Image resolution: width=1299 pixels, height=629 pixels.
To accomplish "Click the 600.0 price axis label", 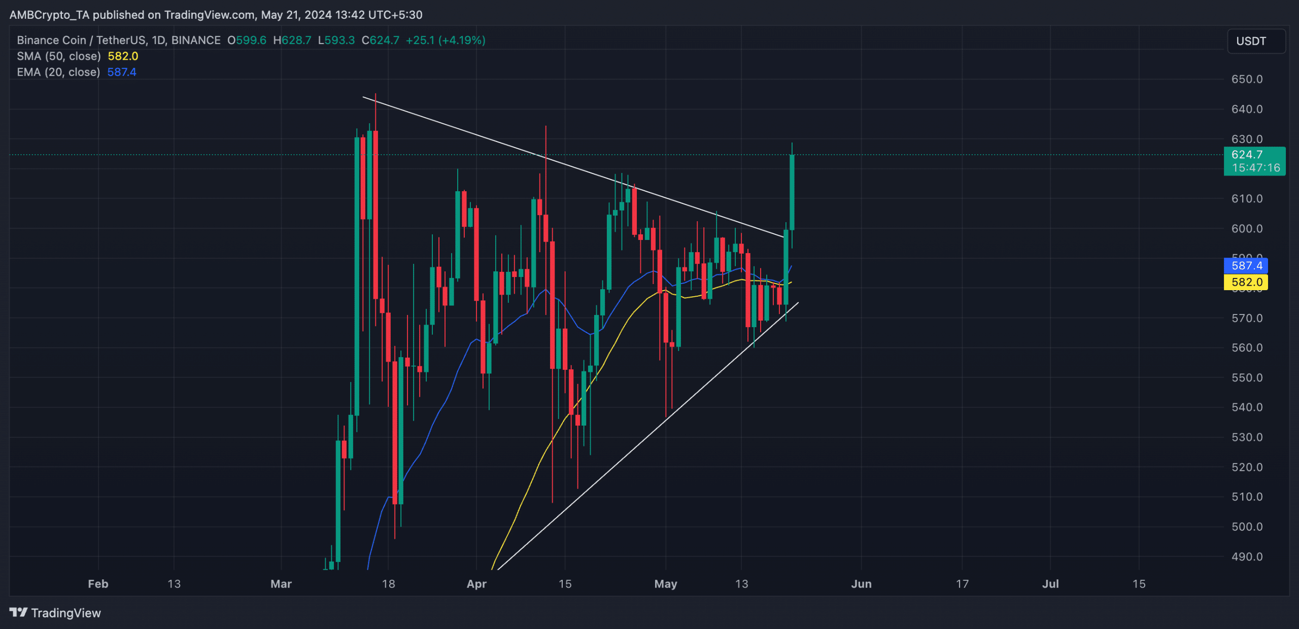I will 1247,228.
